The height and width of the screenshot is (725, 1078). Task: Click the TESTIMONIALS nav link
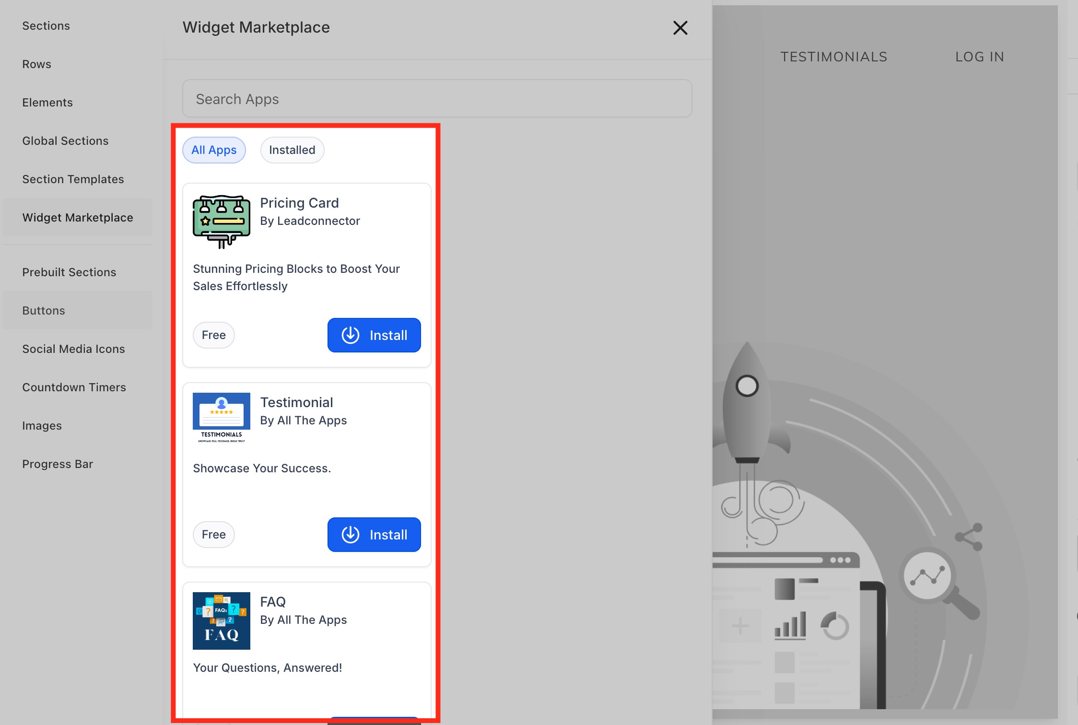point(833,57)
